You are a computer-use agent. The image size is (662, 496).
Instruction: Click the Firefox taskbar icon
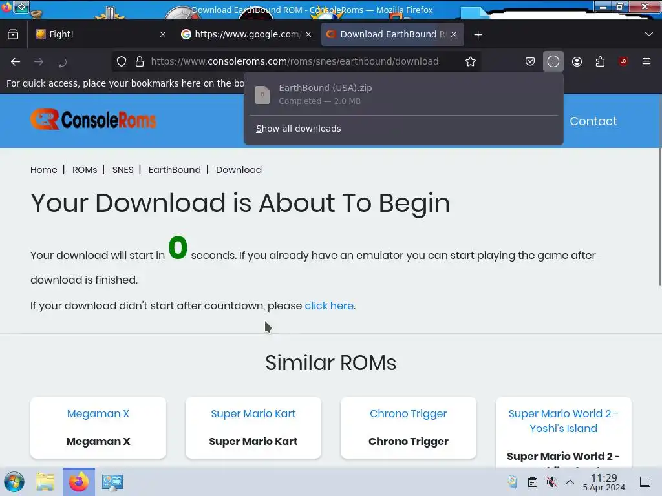pyautogui.click(x=79, y=482)
